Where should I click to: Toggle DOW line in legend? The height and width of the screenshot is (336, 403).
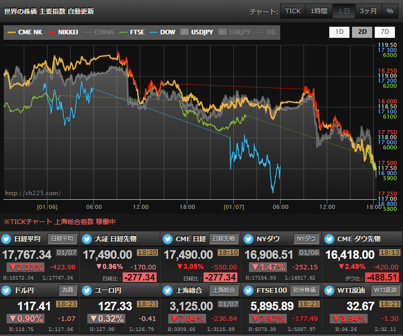click(x=163, y=32)
